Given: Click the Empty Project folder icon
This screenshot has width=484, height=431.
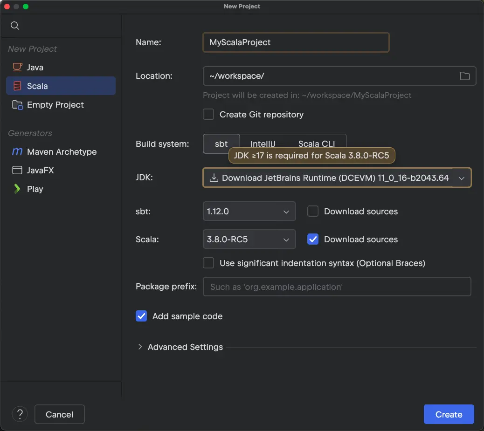Looking at the screenshot, I should click(17, 105).
